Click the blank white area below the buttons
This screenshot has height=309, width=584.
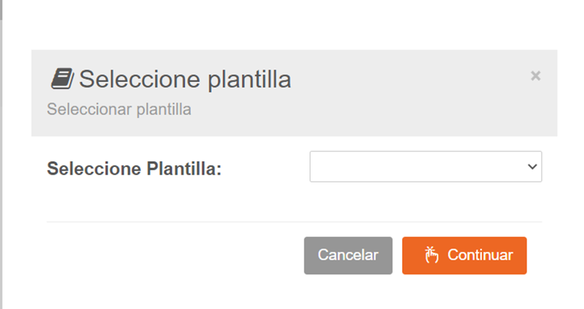pos(294,292)
